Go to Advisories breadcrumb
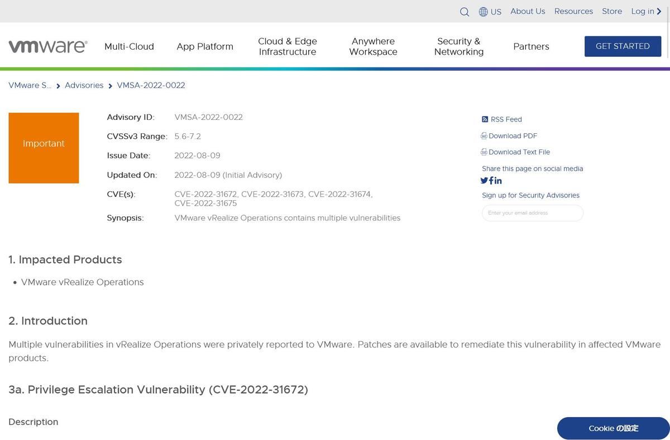Screen dimensions: 670x440 [84, 85]
